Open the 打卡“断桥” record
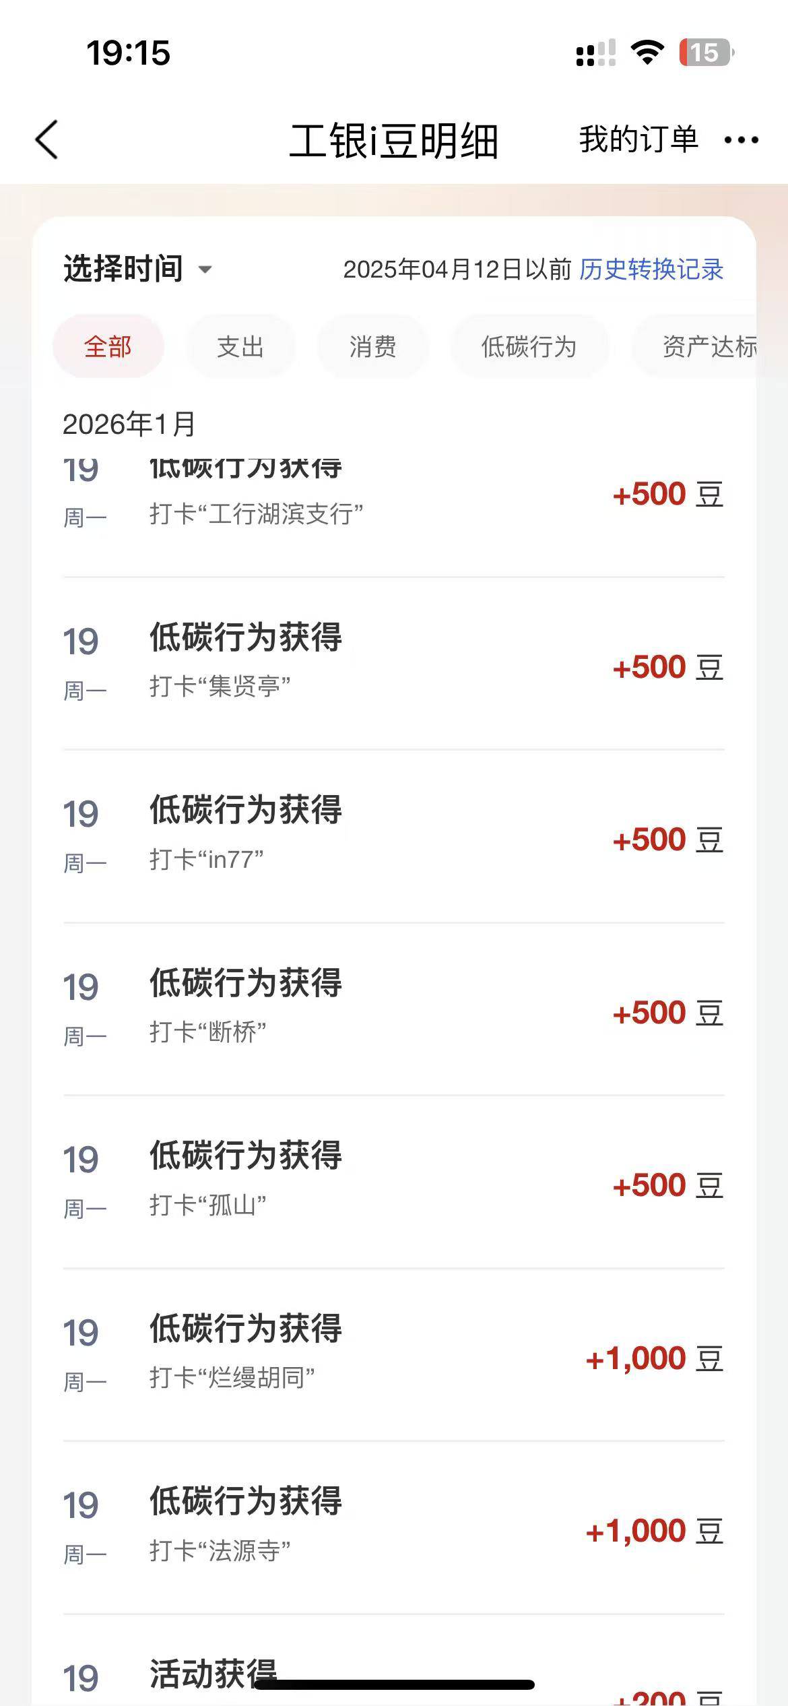This screenshot has width=788, height=1706. [x=393, y=1009]
